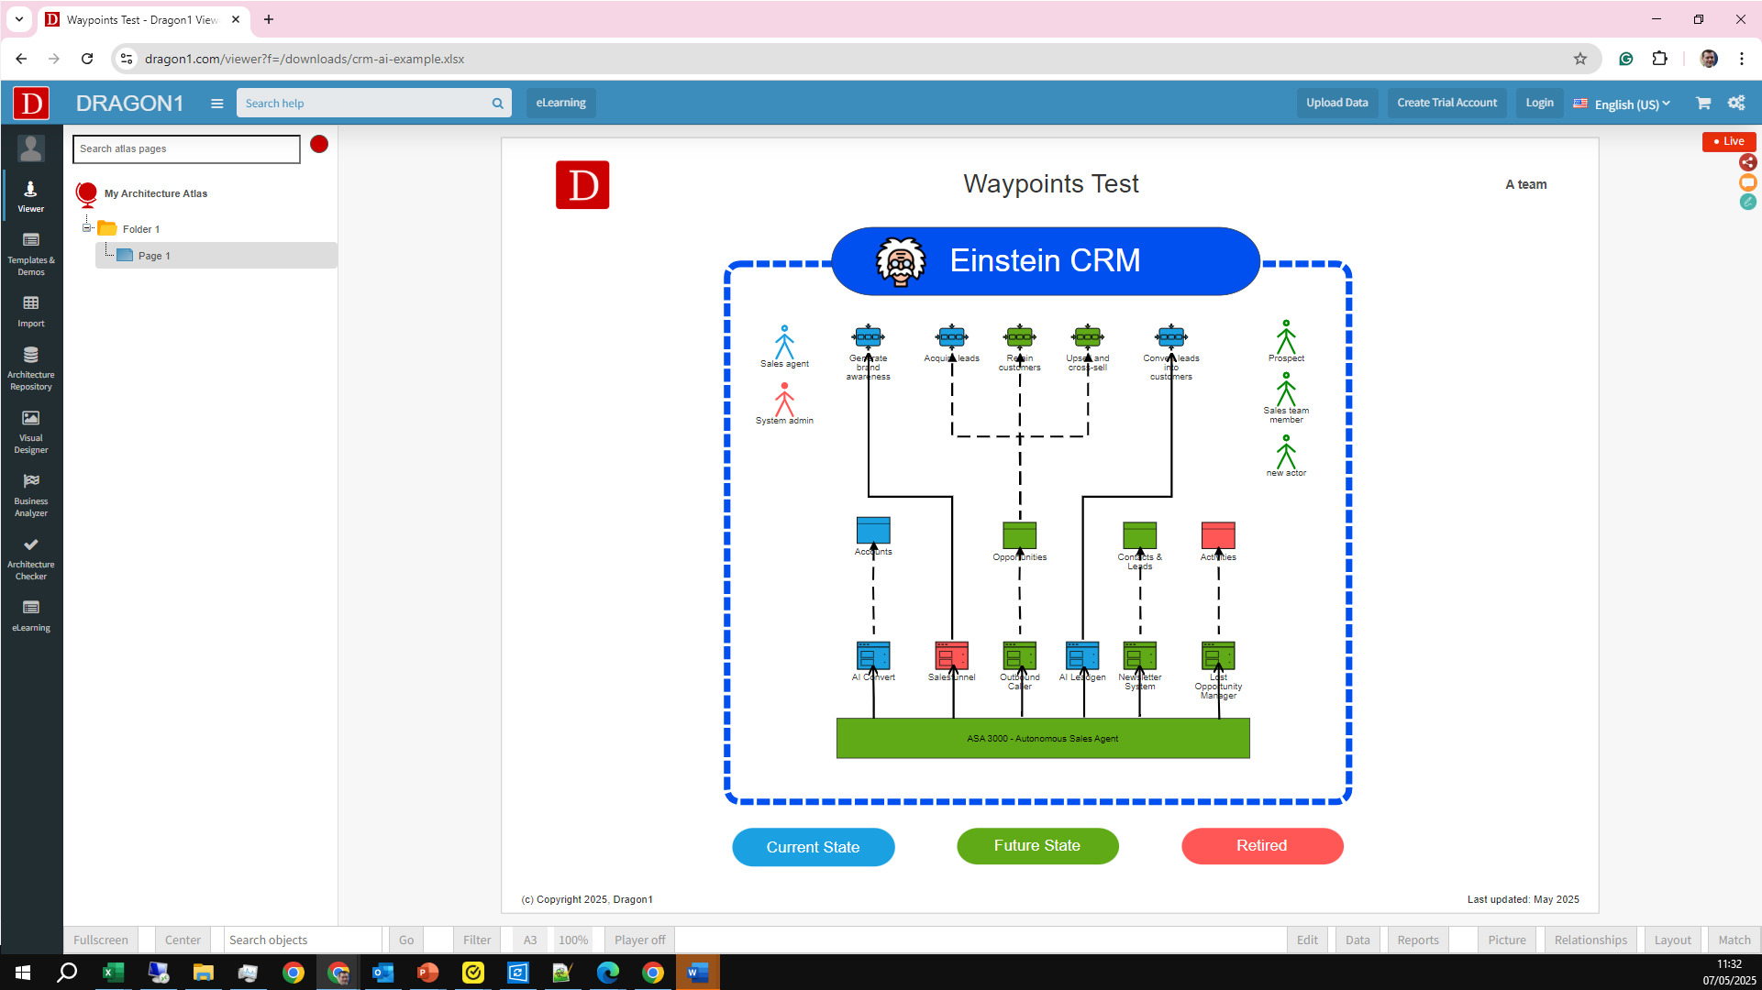Click the orange comment icon
1762x990 pixels.
point(1748,182)
